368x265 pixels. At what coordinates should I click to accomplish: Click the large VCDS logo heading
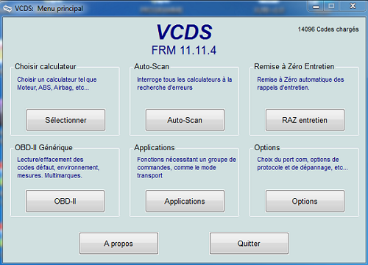tap(184, 32)
